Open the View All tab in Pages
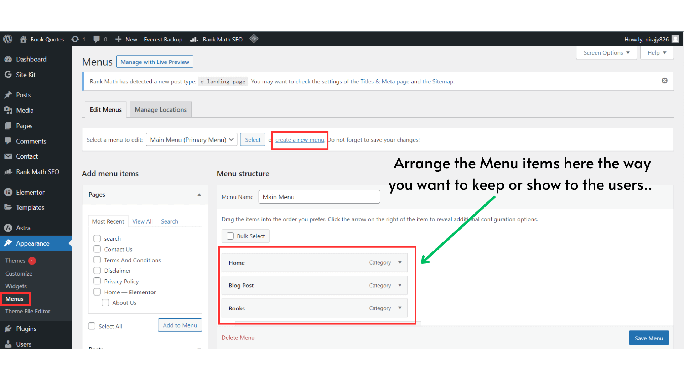Screen dimensions: 684x385 coord(142,221)
